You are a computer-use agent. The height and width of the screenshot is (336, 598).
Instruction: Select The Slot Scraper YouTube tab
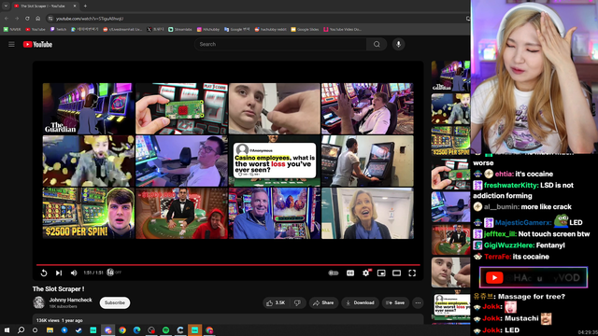tap(45, 7)
